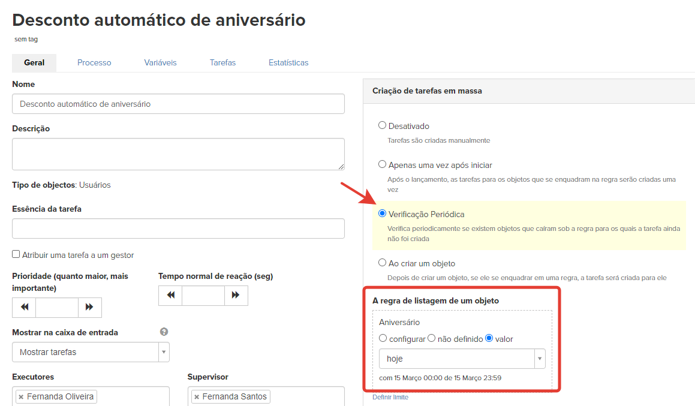This screenshot has height=406, width=695.
Task: Click help icon beside Mostrar na caixa de entrada
Action: coord(164,332)
